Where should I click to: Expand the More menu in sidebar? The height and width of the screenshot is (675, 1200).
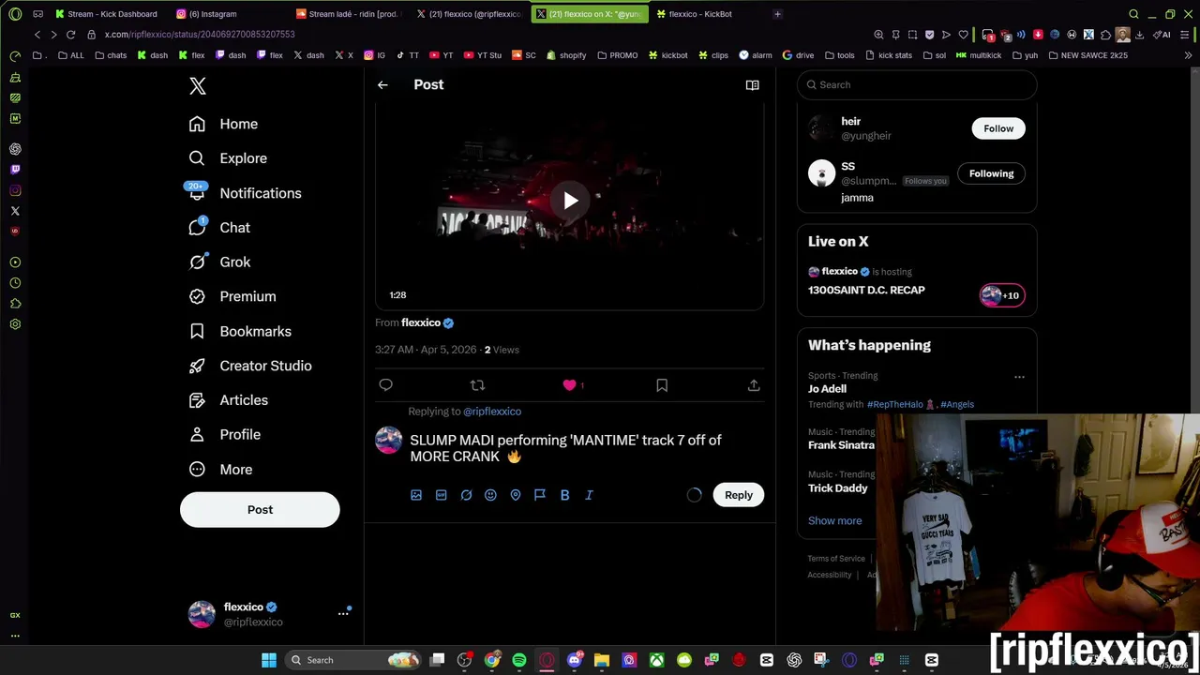click(220, 470)
